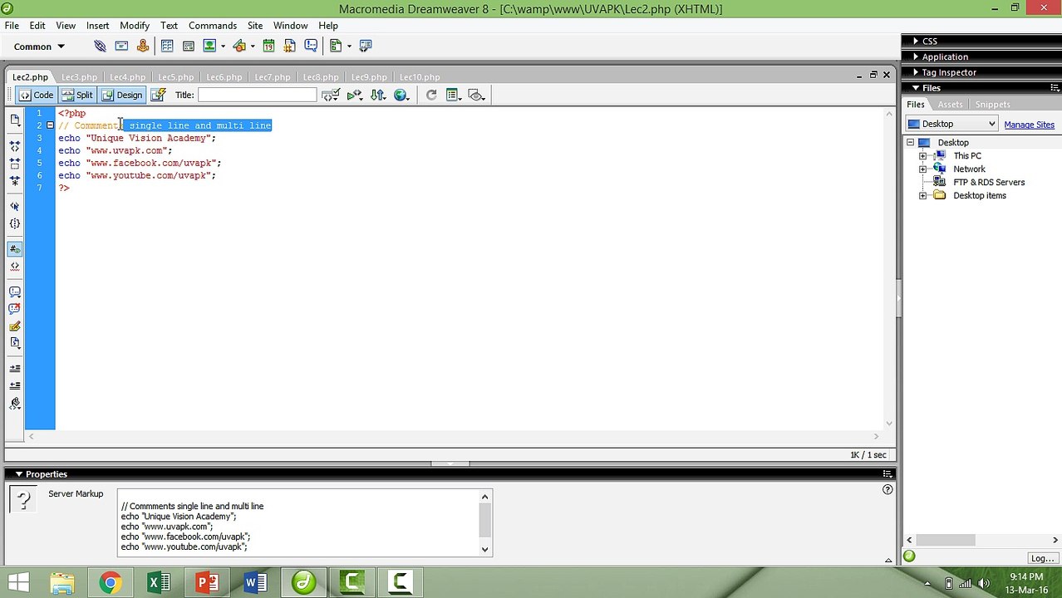The image size is (1062, 598).
Task: Expand the This PC tree node
Action: [922, 156]
